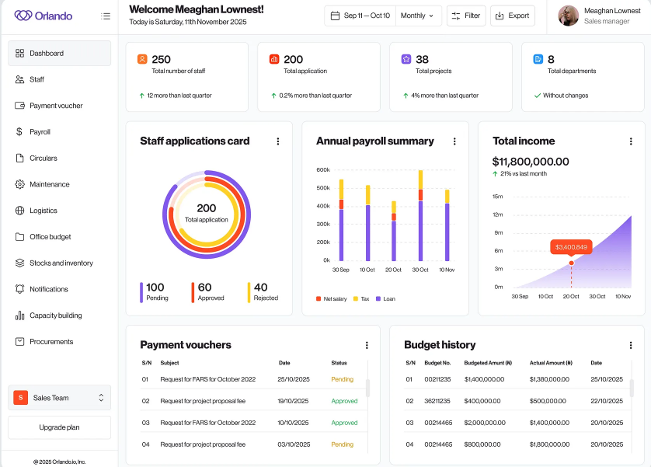This screenshot has height=467, width=651.
Task: Click '12 more than last quarter' text
Action: (179, 96)
